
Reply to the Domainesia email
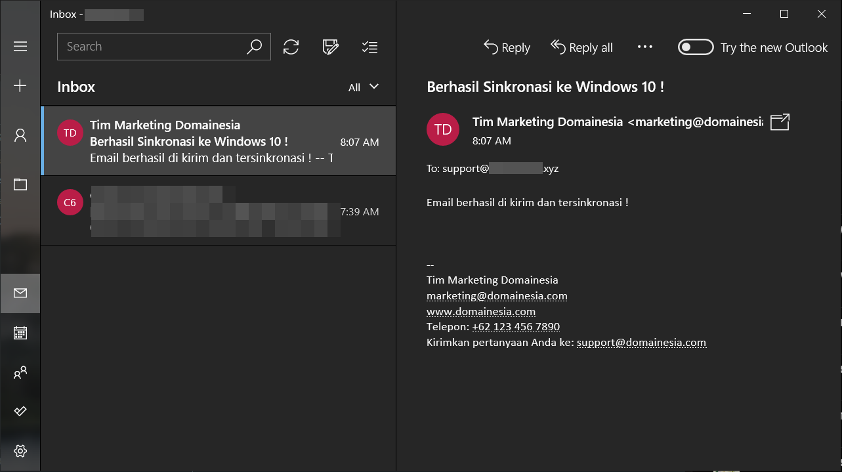(506, 47)
